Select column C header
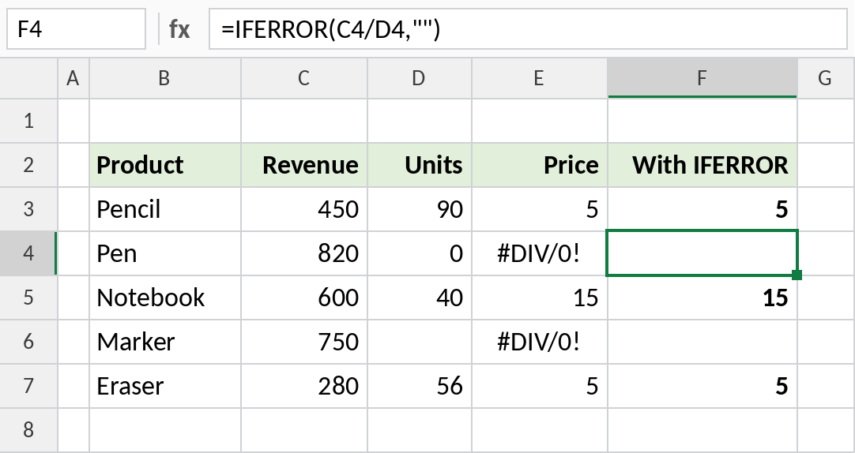 click(303, 78)
